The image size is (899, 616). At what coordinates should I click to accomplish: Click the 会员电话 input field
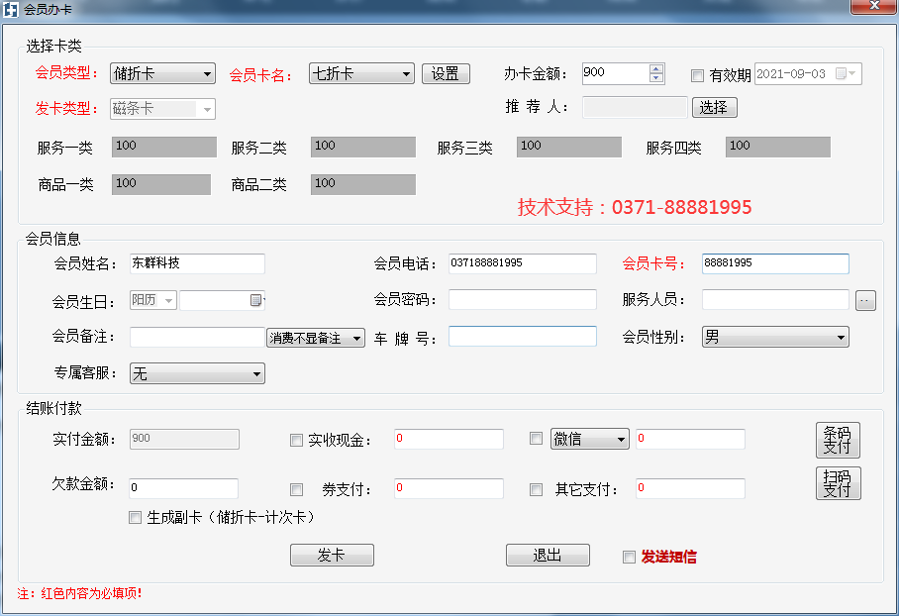[x=523, y=263]
